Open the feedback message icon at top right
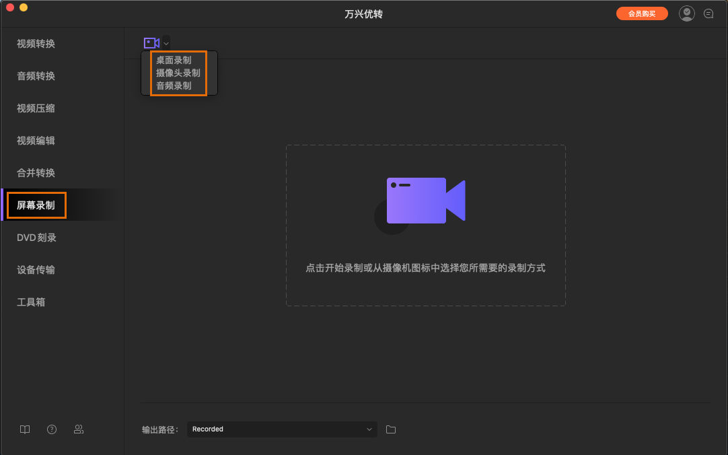The width and height of the screenshot is (728, 455). click(708, 13)
